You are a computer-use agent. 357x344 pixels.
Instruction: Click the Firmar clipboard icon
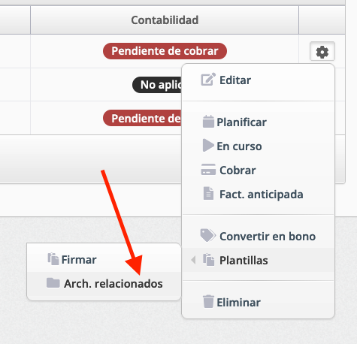(x=53, y=259)
